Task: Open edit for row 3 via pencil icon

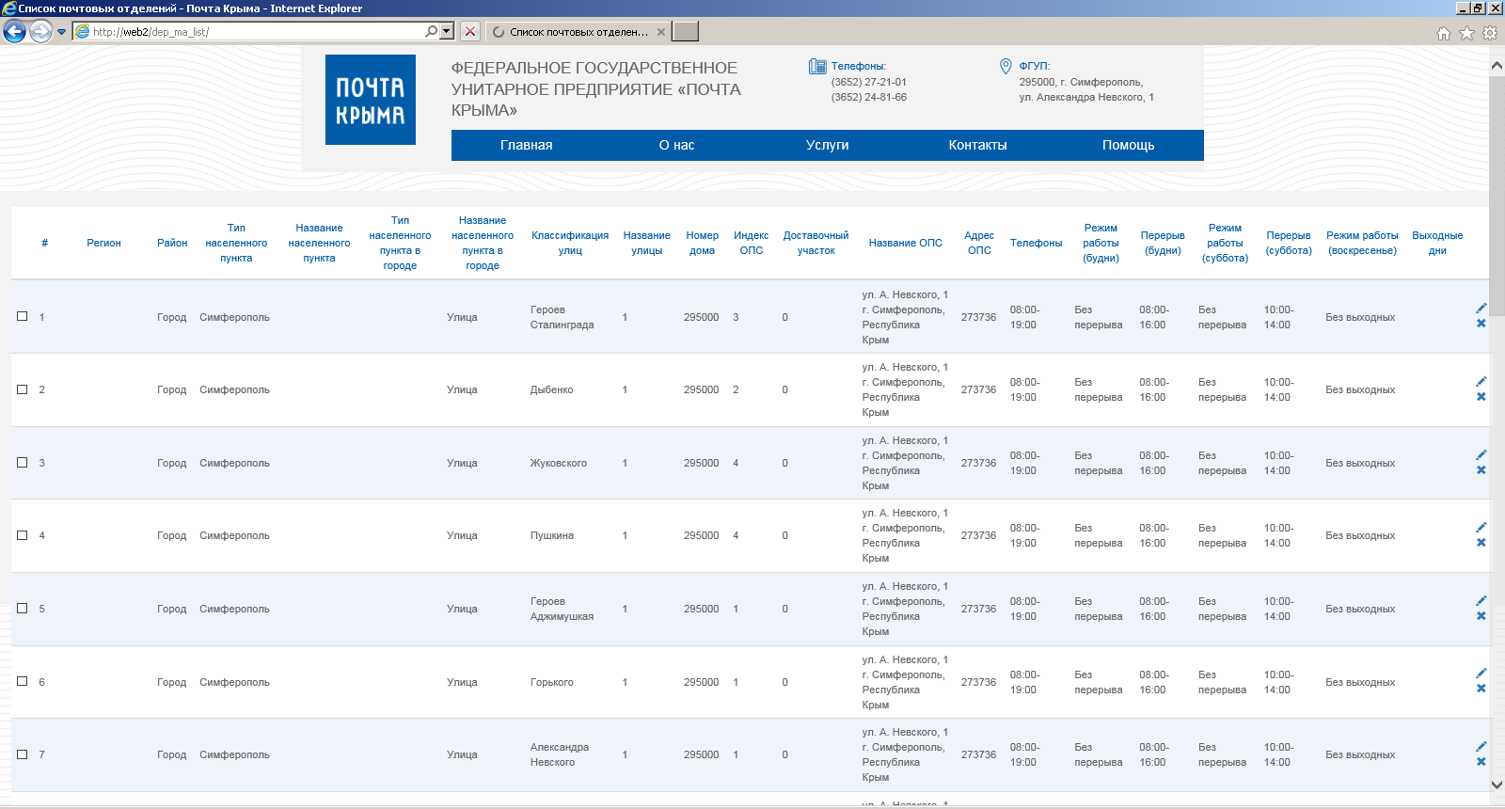Action: (x=1481, y=455)
